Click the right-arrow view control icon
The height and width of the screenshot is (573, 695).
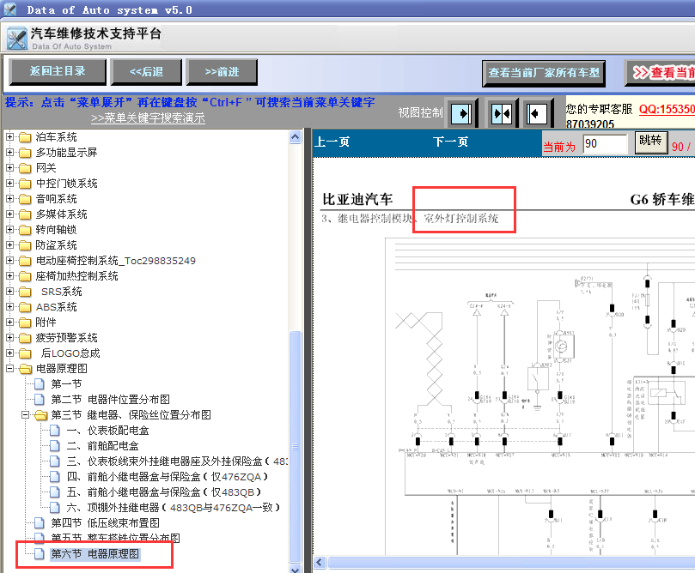tap(462, 114)
